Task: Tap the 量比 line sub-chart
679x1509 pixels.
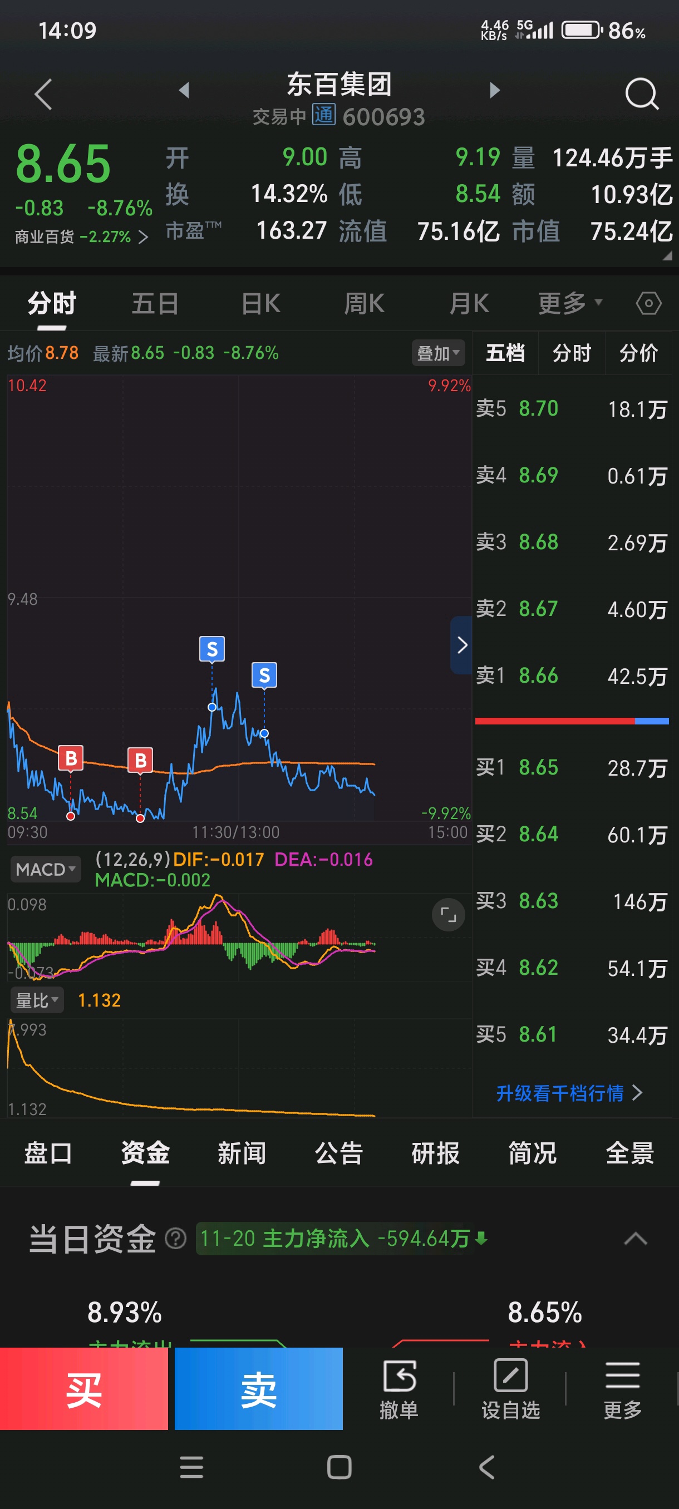Action: (x=239, y=1067)
